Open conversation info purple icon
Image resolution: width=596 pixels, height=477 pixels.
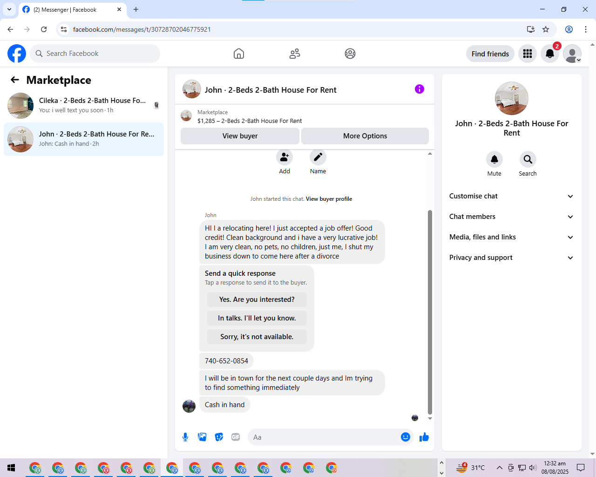[420, 89]
